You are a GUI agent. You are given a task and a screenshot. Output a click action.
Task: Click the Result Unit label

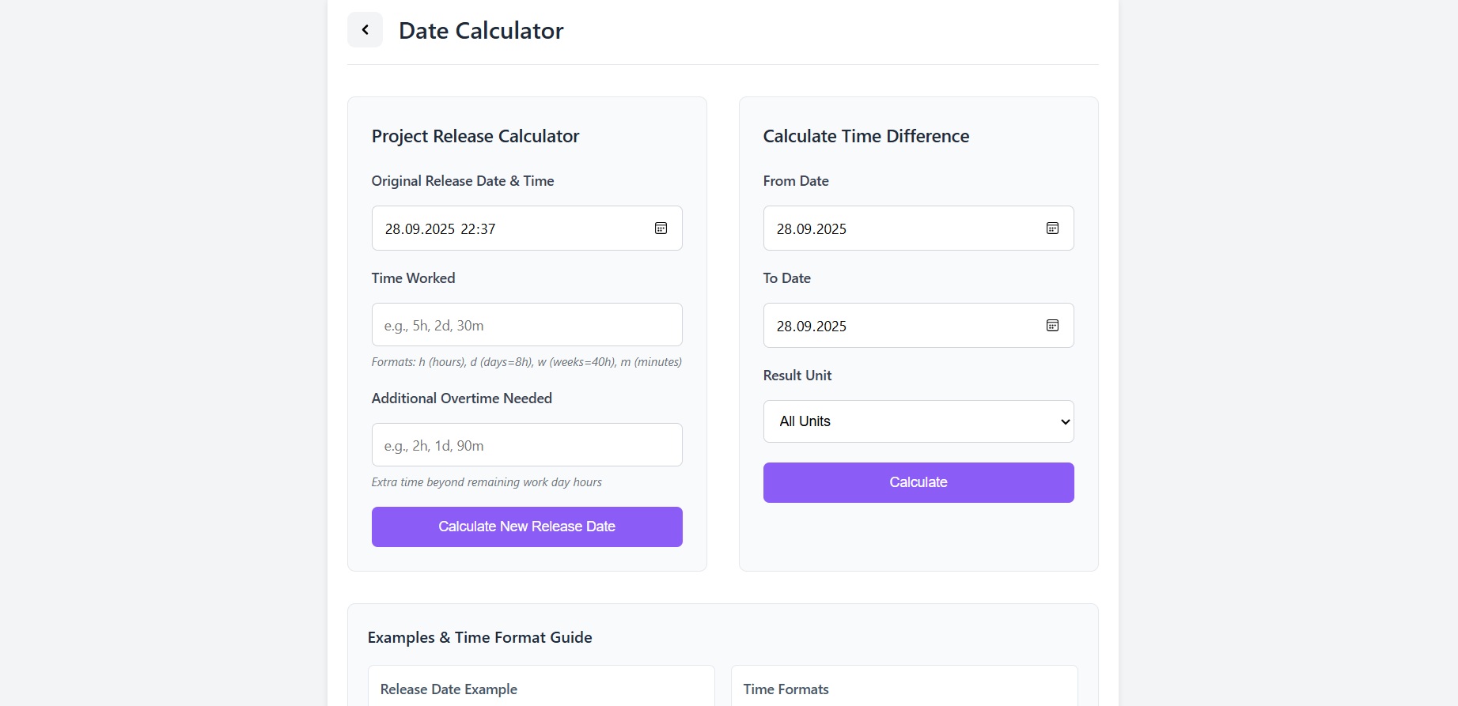pyautogui.click(x=797, y=376)
